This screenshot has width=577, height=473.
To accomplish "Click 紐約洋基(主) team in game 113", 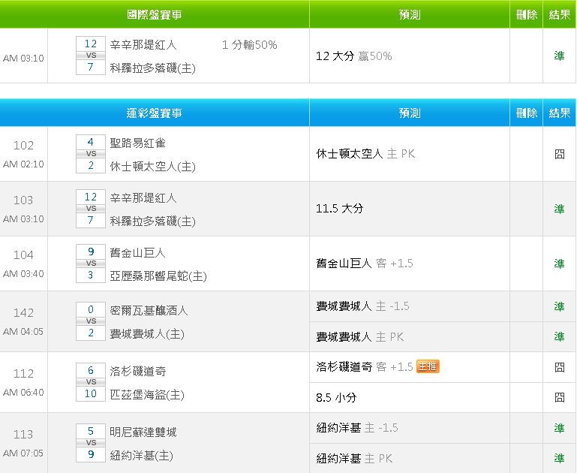I will (x=142, y=455).
